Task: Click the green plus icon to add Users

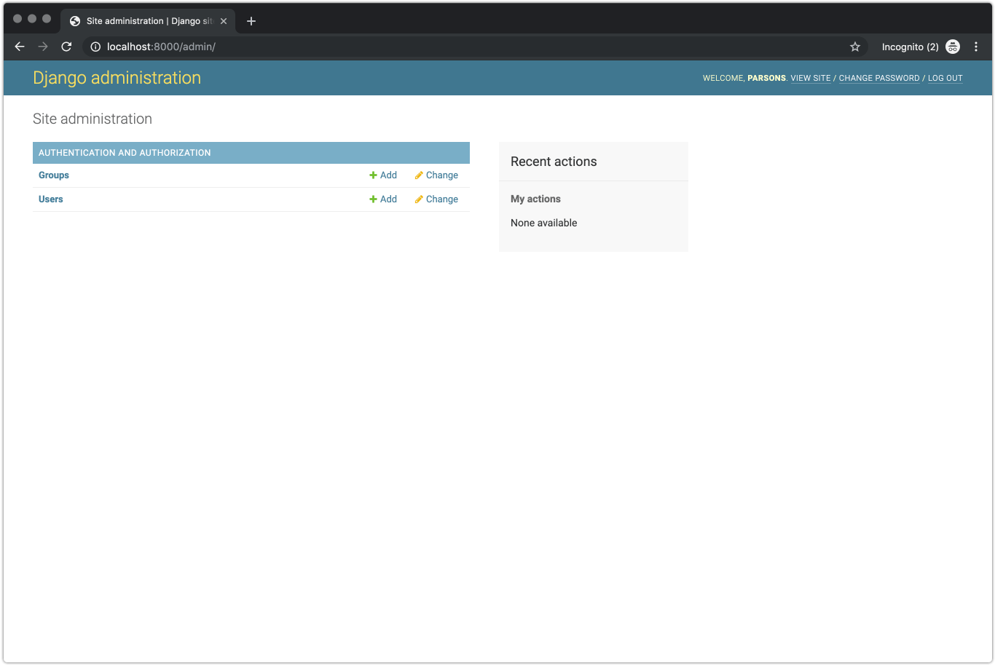Action: [x=373, y=199]
